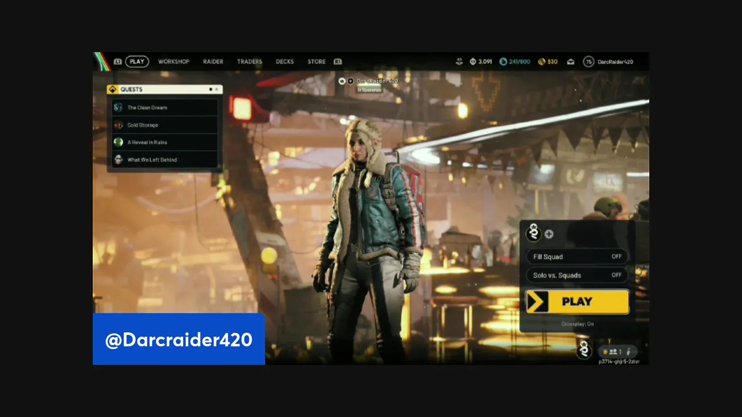Click the ARC Raiders rainbow logo
Image resolution: width=742 pixels, height=417 pixels.
(x=102, y=61)
